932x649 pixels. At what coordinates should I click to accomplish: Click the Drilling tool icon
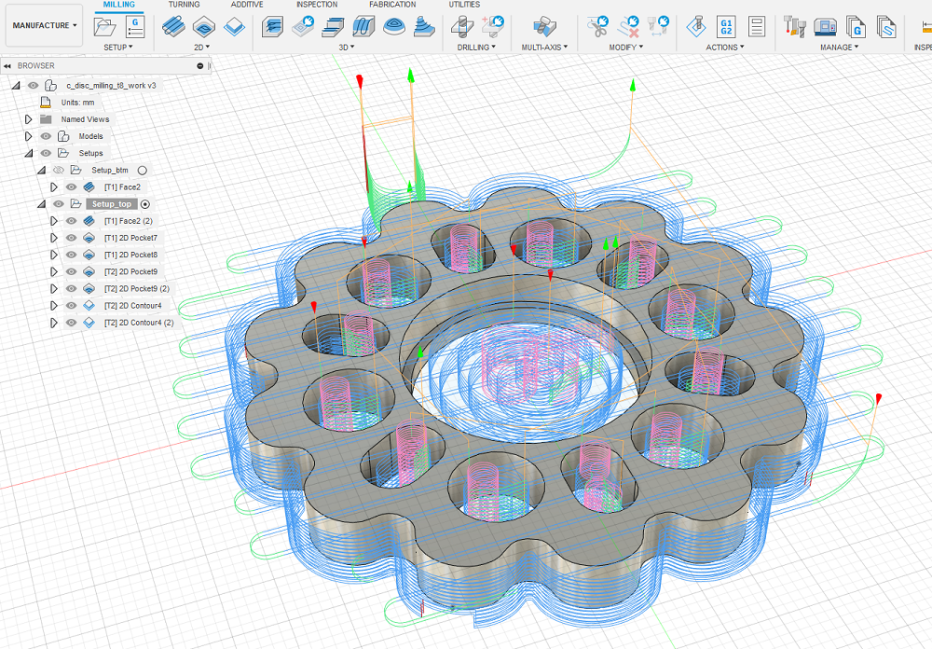click(462, 27)
